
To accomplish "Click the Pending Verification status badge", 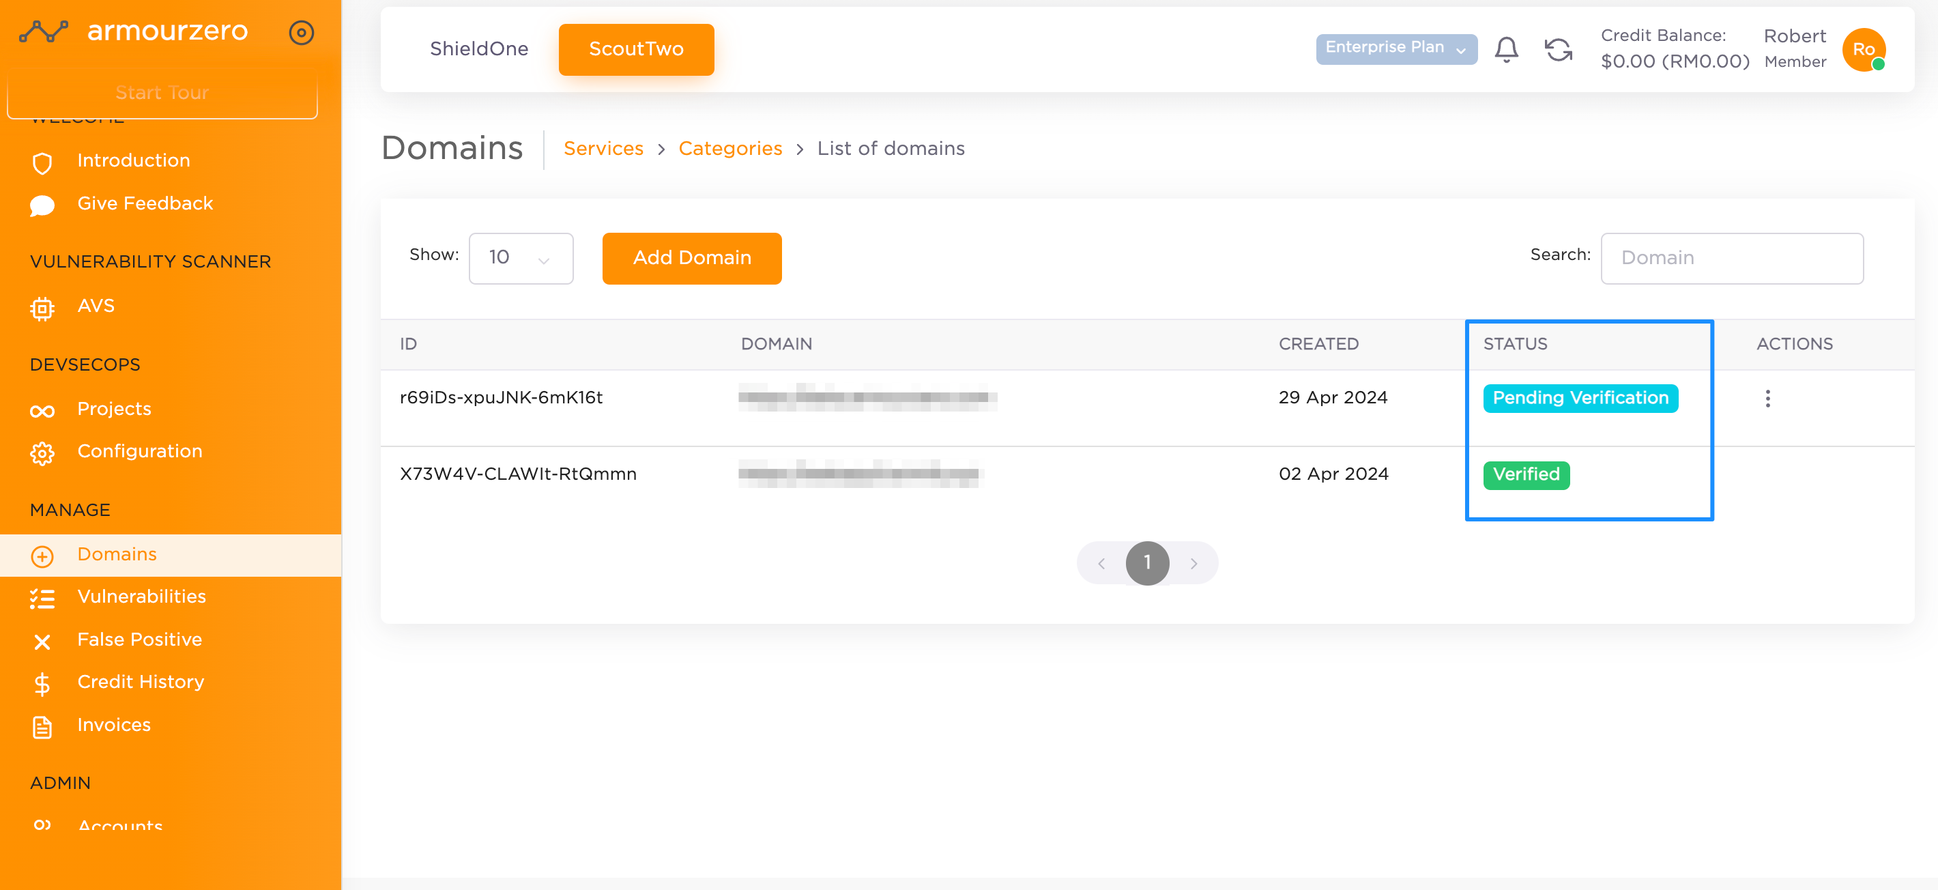I will pos(1580,398).
